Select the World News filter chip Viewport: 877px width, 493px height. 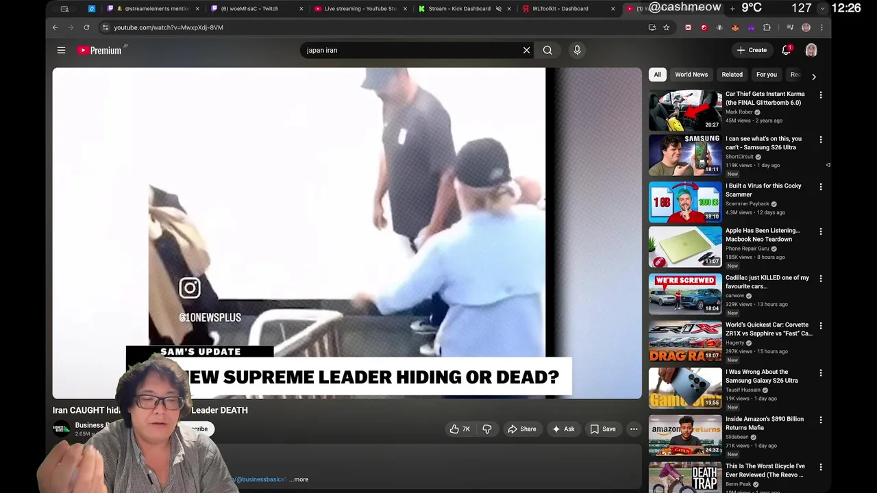coord(691,75)
